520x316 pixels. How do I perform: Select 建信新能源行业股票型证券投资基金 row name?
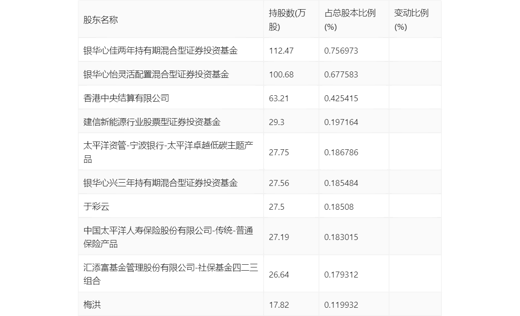(x=152, y=122)
